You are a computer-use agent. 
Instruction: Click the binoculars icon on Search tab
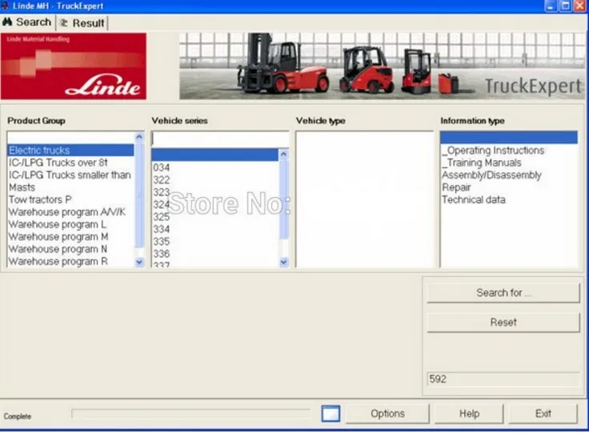coord(7,22)
